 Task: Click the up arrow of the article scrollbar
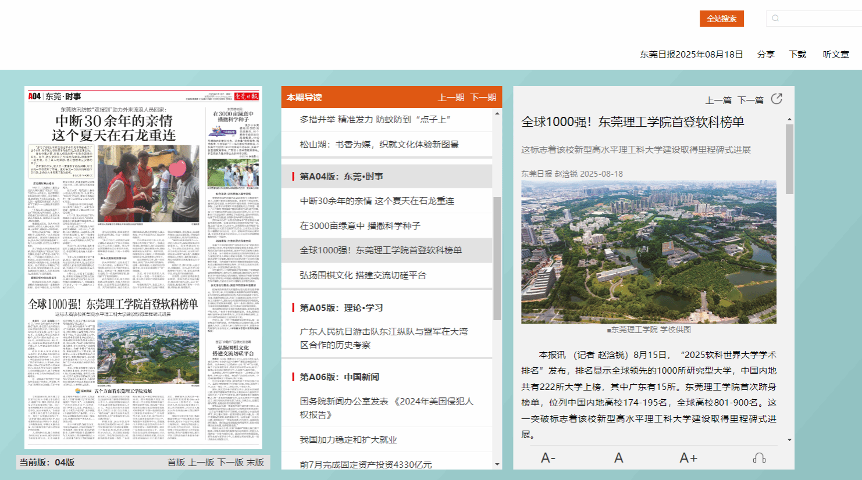pos(789,119)
